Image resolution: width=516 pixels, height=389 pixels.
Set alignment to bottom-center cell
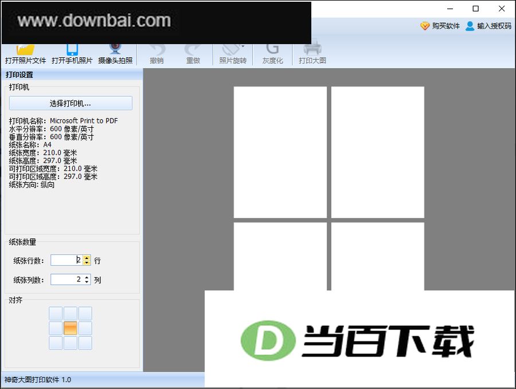click(71, 343)
